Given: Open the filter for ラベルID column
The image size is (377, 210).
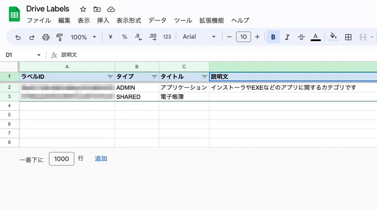Looking at the screenshot, I should (x=110, y=77).
